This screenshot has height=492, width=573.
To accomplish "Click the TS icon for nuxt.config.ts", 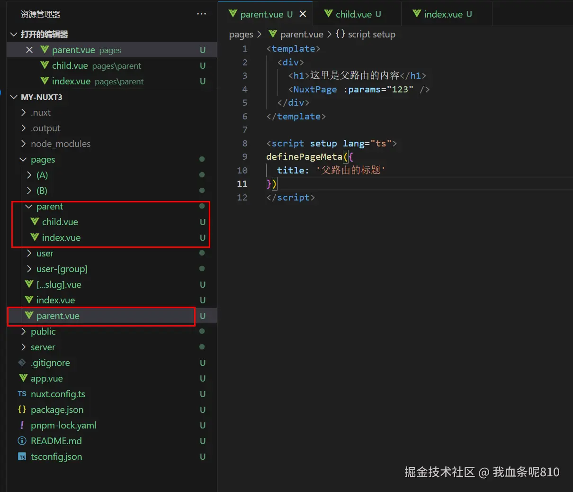I will tap(22, 394).
